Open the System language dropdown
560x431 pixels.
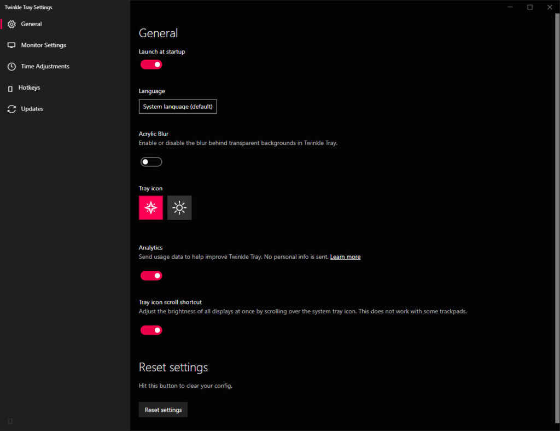pos(178,107)
